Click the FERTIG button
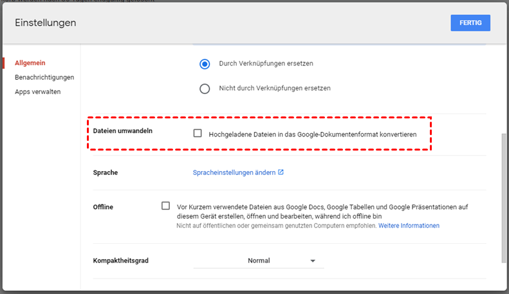 (470, 23)
